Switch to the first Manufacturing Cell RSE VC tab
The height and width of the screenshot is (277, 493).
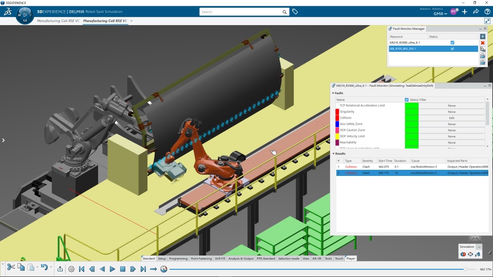[x=58, y=21]
